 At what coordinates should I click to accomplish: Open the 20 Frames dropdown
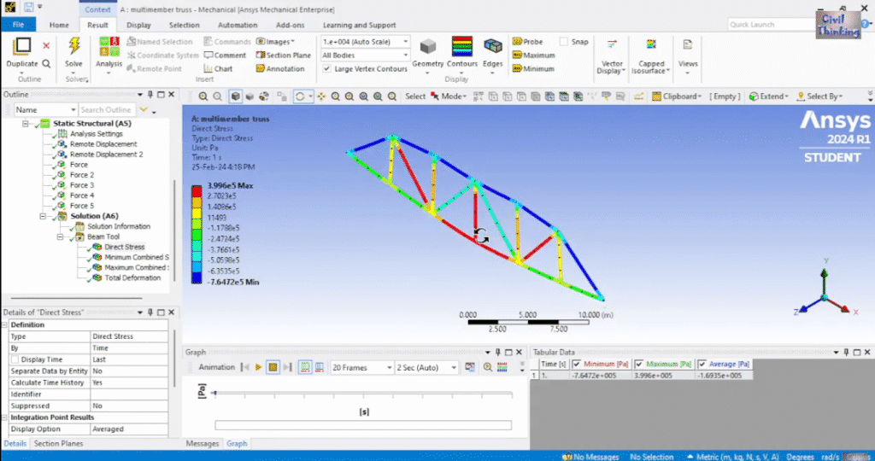click(360, 367)
